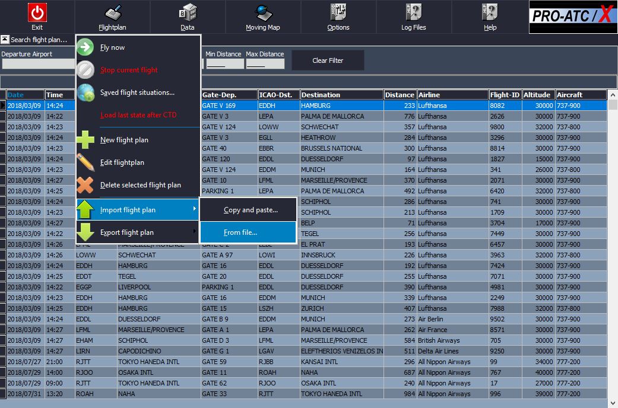Viewport: 618px width, 408px height.
Task: Select the British Airways airline cell
Action: coord(452,340)
